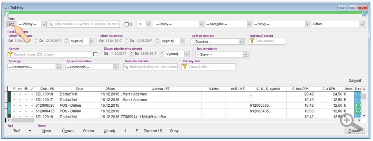
Task: Click the funnel icon in Kontakt field
Action: tap(10, 54)
